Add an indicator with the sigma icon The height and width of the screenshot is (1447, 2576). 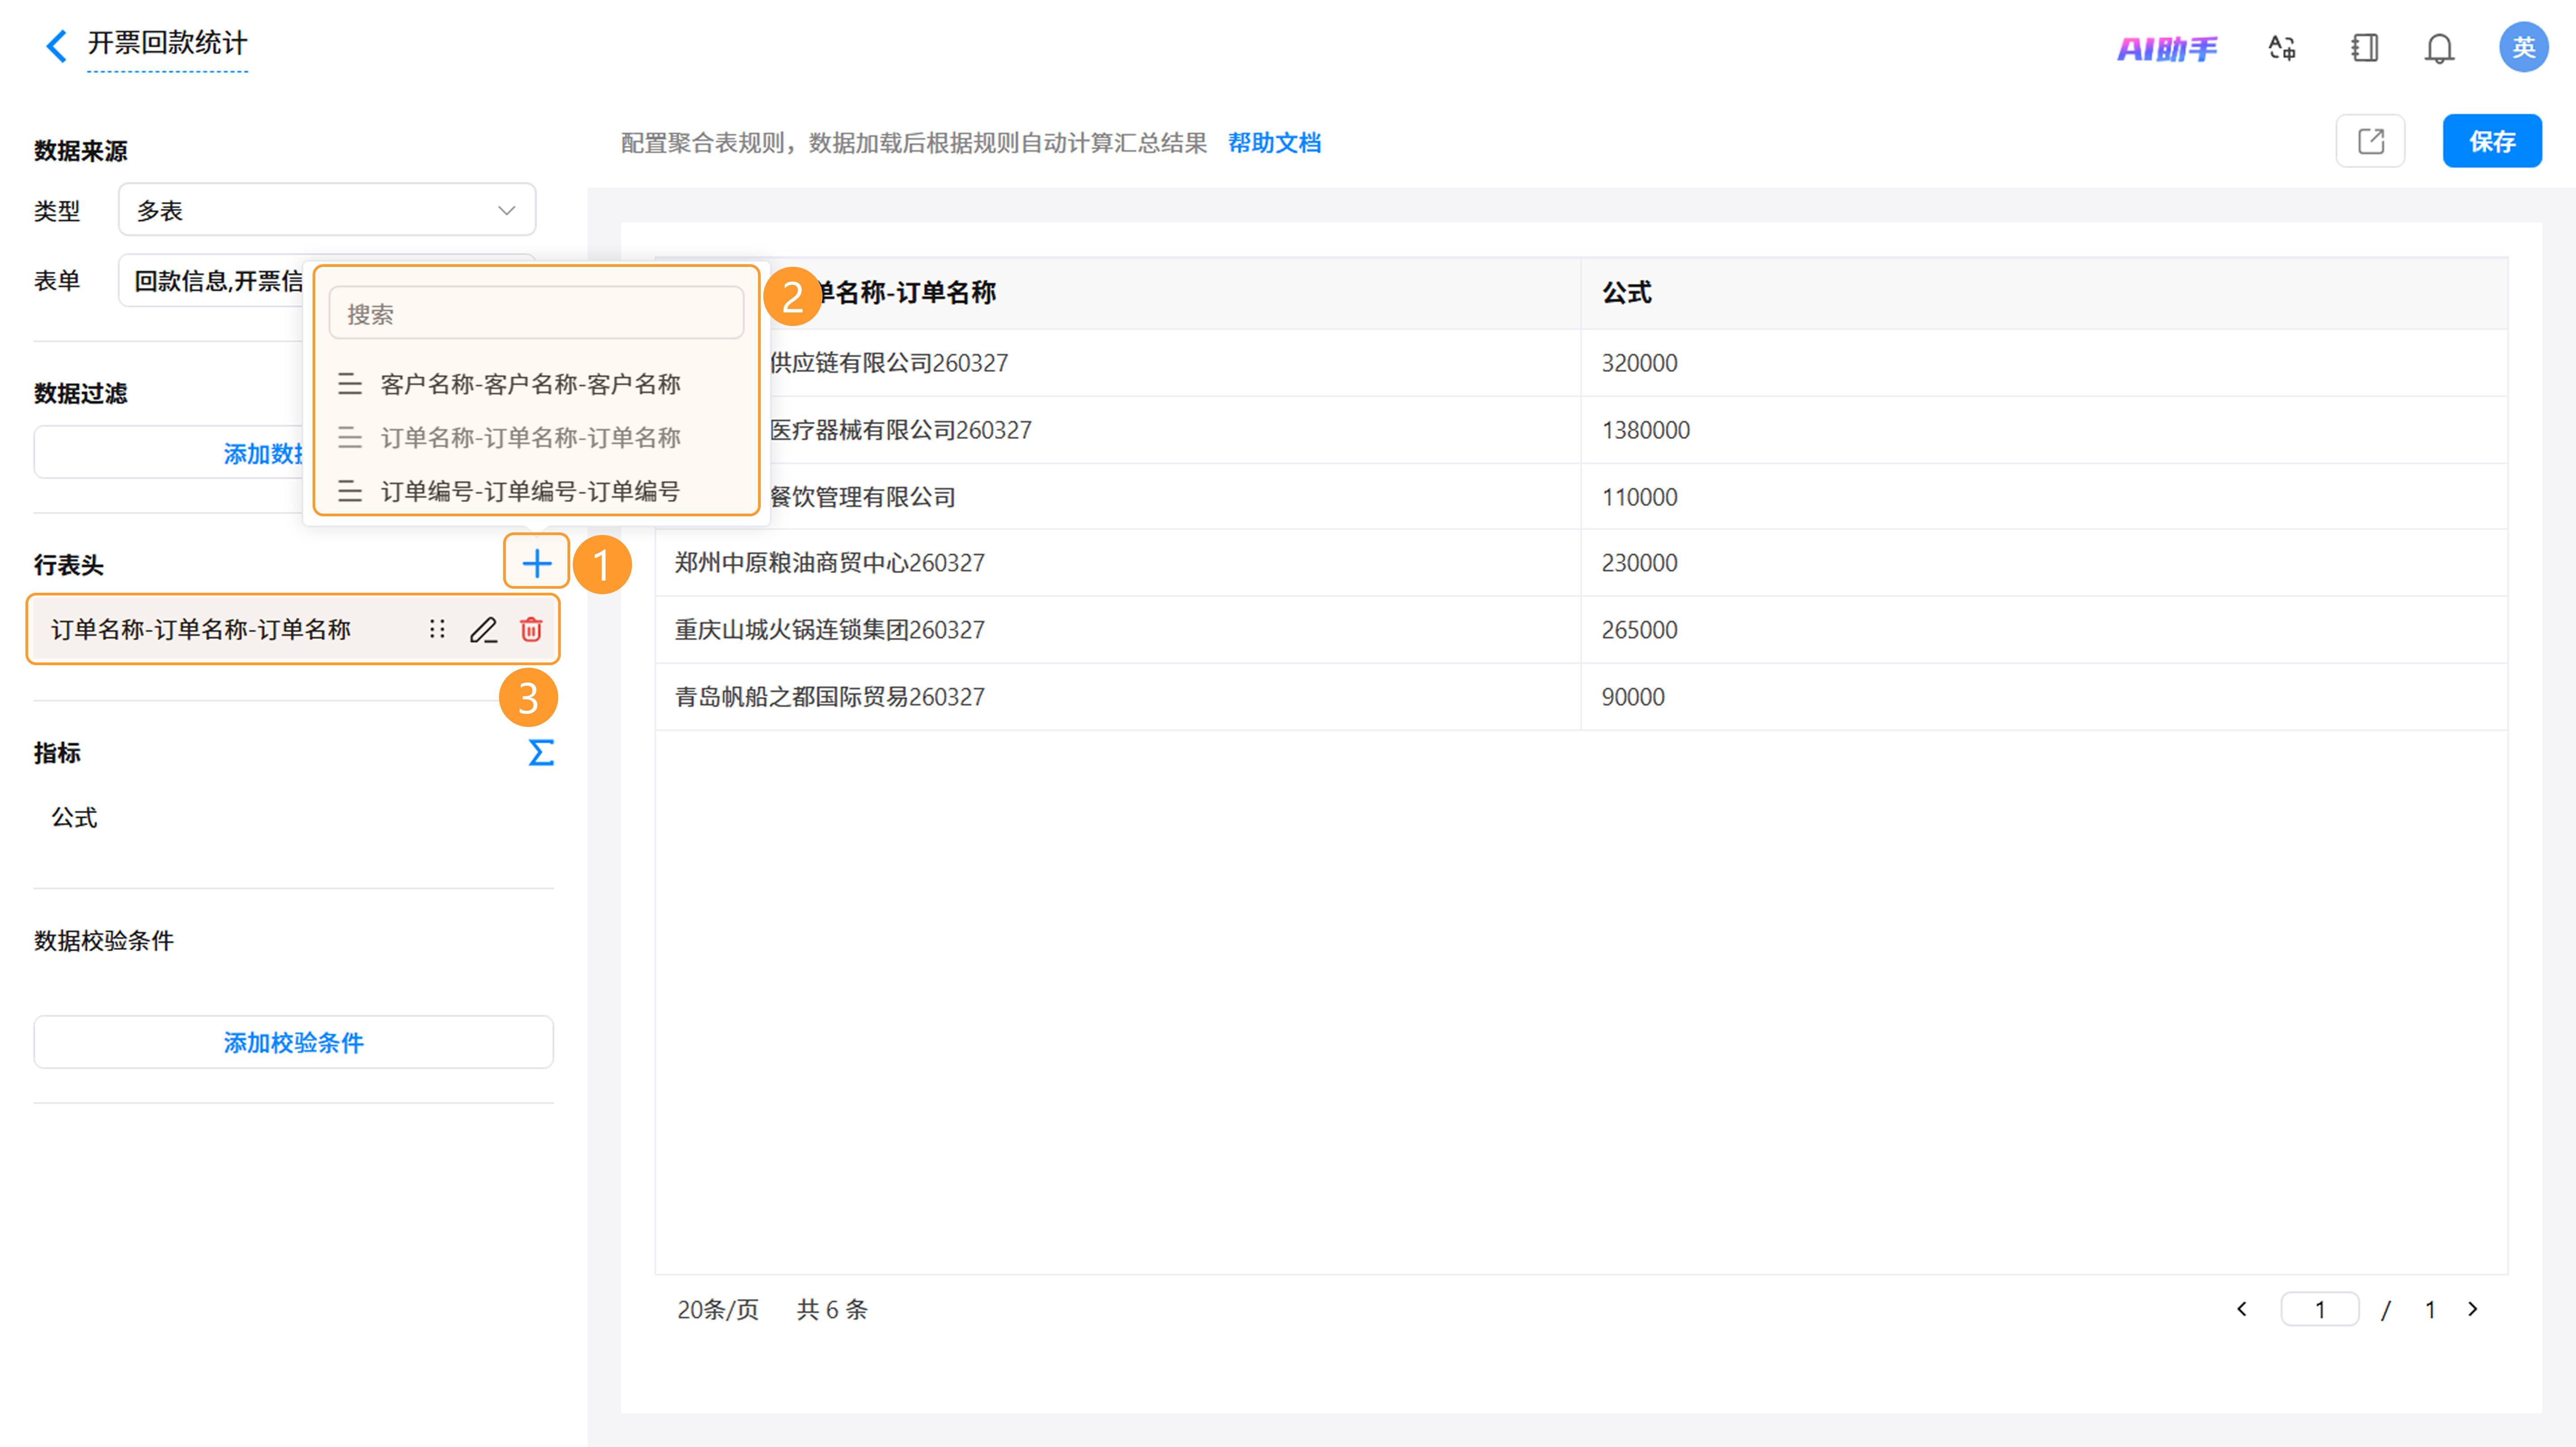coord(541,752)
